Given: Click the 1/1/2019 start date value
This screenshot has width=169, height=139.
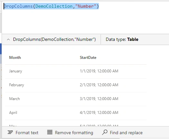Looking at the screenshot, I should (x=99, y=71).
